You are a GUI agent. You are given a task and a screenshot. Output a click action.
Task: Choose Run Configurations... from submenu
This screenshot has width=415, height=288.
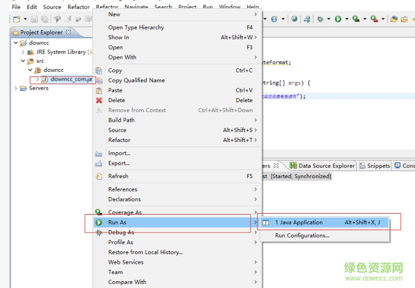point(302,236)
